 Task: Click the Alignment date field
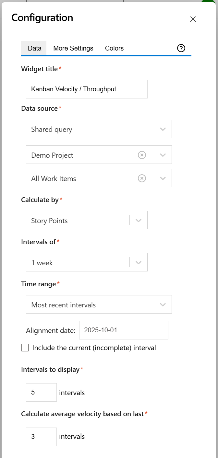click(x=124, y=330)
